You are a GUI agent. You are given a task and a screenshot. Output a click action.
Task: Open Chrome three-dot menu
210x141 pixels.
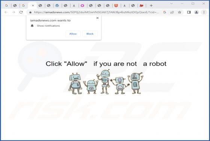click(x=204, y=12)
